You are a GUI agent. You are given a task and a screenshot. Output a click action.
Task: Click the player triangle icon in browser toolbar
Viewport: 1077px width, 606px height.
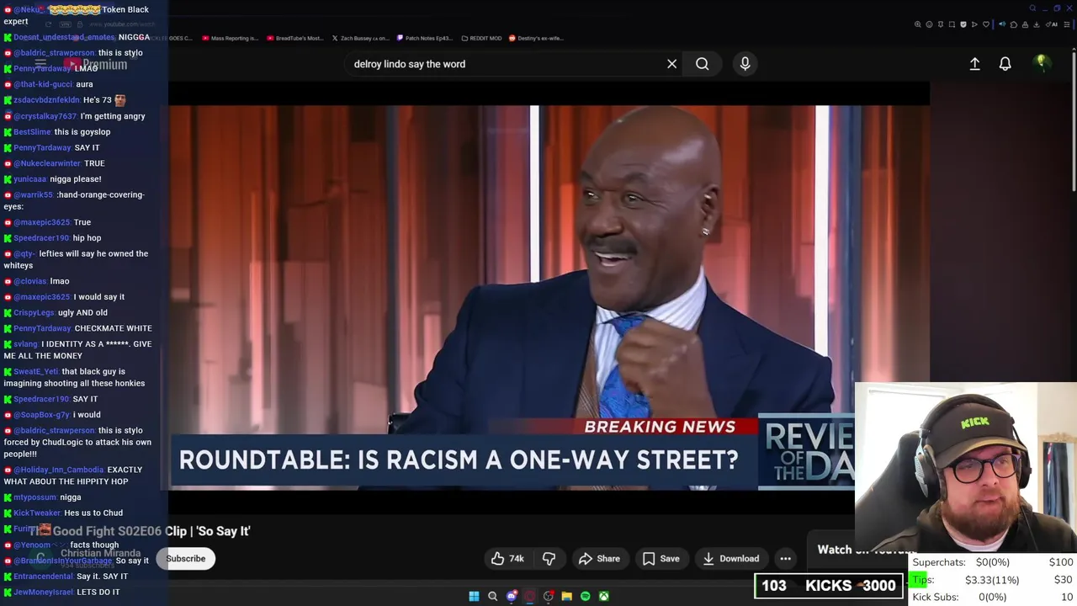974,24
